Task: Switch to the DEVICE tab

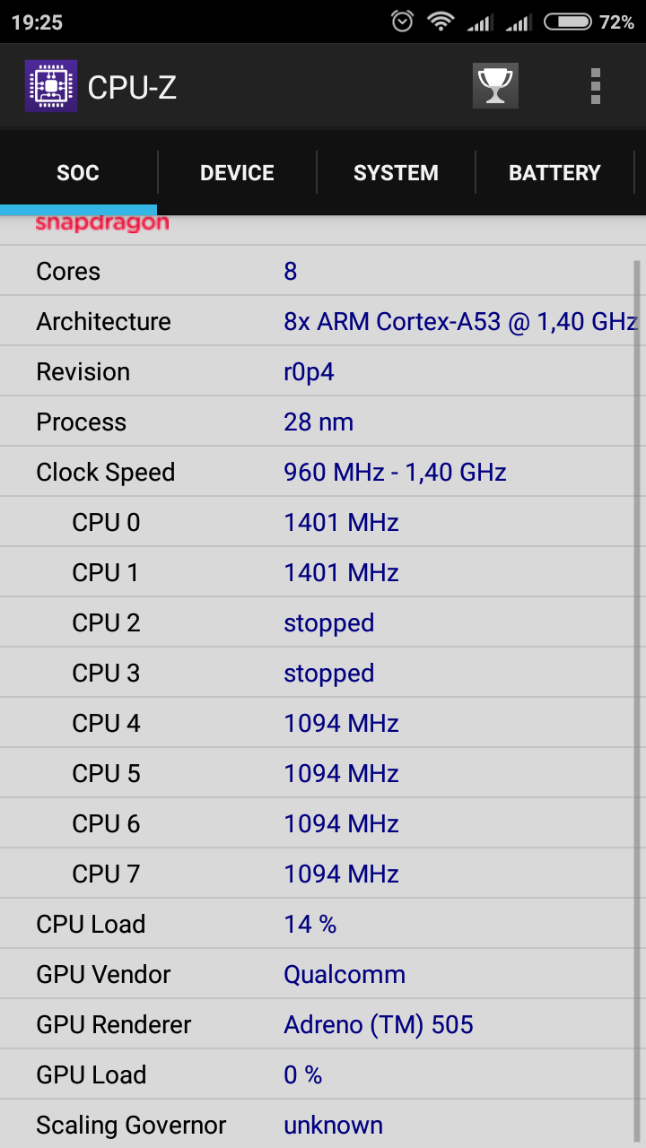Action: click(237, 173)
